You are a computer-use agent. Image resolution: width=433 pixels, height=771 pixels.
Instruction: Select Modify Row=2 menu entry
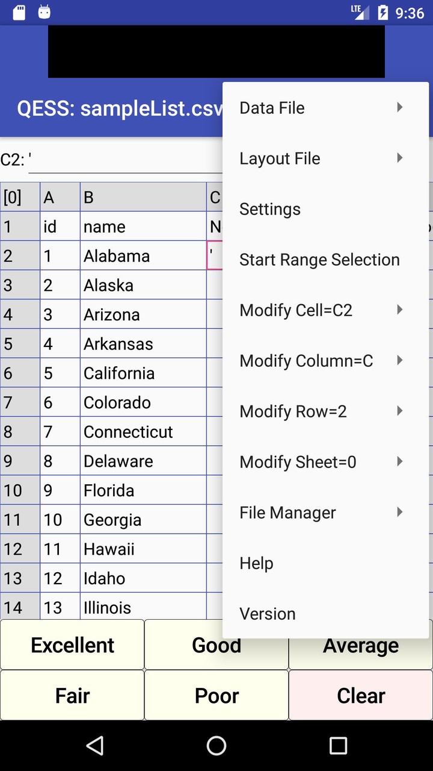click(x=293, y=411)
